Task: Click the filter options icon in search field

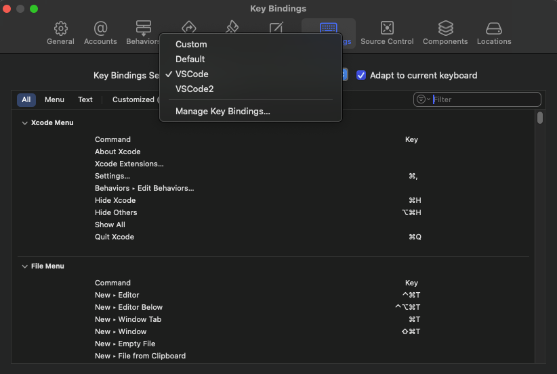Action: [423, 99]
